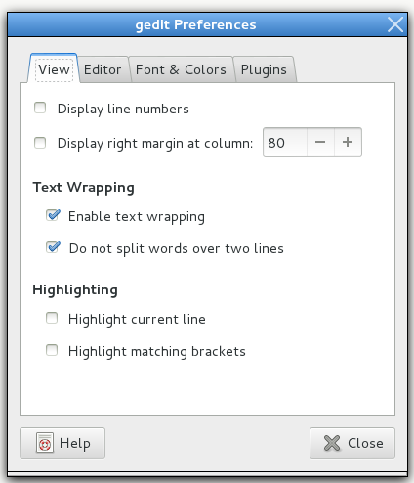414x483 pixels.
Task: Open the Font & Colors tab
Action: [181, 69]
